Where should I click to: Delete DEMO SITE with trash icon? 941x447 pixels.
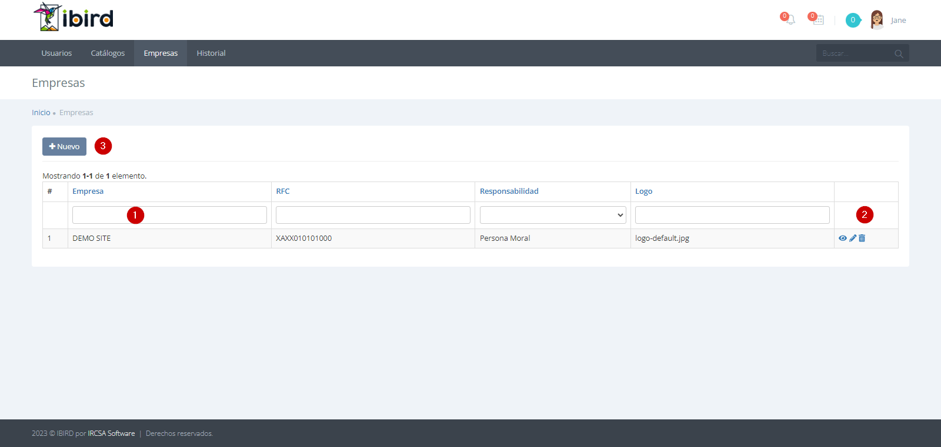(862, 238)
